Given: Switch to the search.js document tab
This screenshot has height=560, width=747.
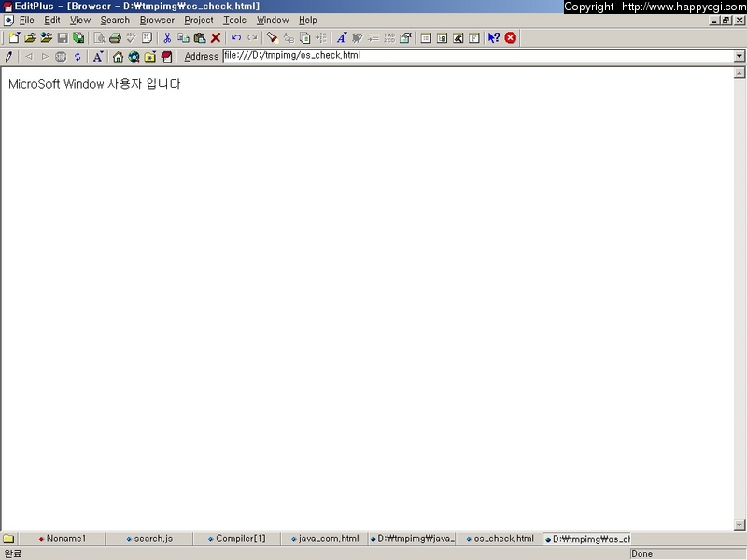Looking at the screenshot, I should (149, 539).
